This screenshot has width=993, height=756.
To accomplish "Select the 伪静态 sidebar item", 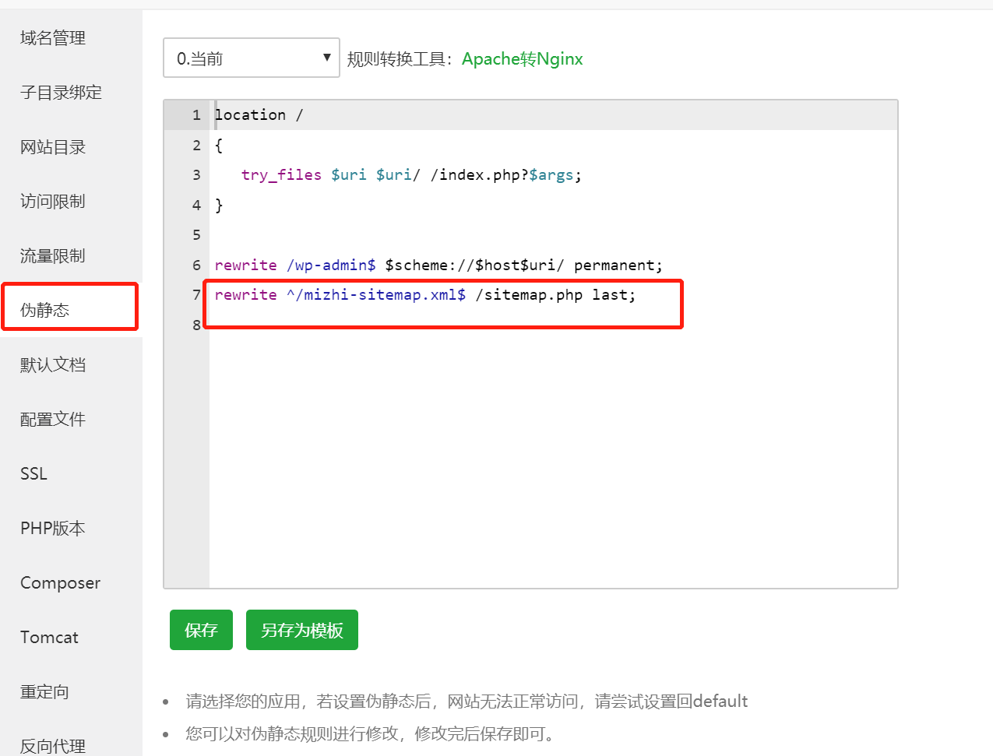I will pyautogui.click(x=45, y=310).
